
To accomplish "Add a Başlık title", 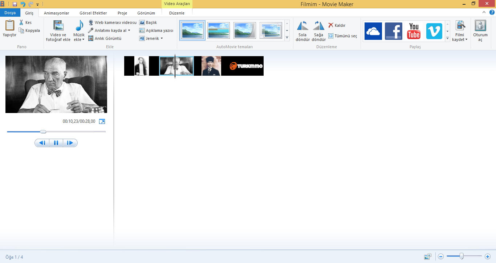I will (x=148, y=22).
